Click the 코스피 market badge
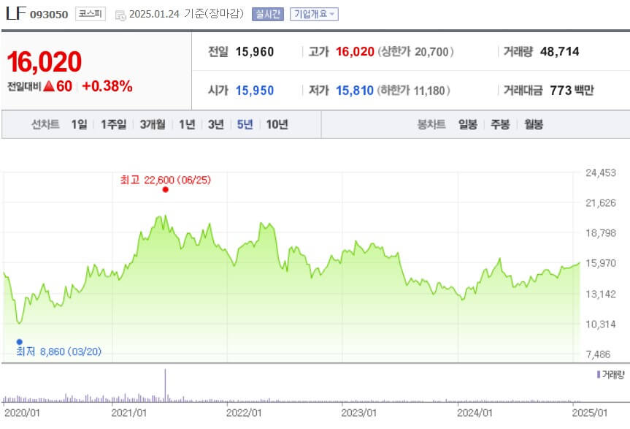630x429 pixels. 91,14
